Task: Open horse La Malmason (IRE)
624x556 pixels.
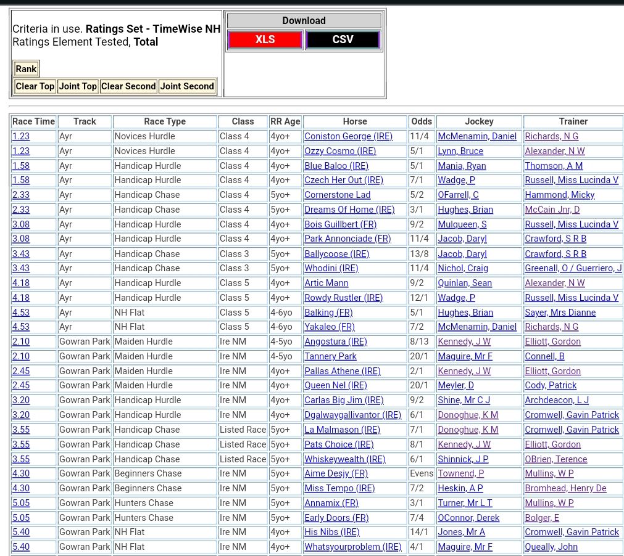Action: click(342, 430)
